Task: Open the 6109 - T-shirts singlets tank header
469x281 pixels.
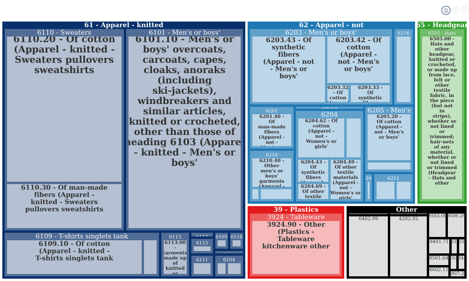Action: 82,236
